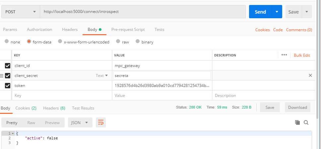
Task: Open search in response with magnifier icon
Action: click(306, 122)
